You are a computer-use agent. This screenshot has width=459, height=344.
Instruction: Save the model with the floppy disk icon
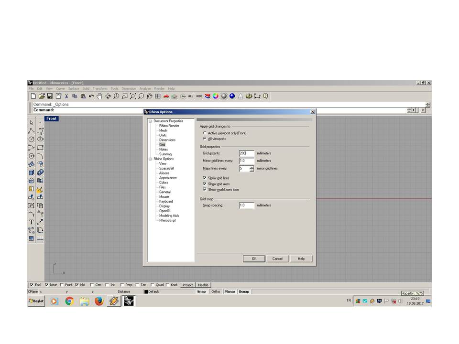(50, 96)
